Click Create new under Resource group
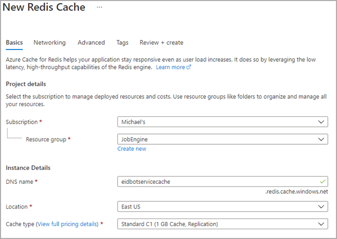Screen dimensions: 337x239 pyautogui.click(x=132, y=149)
